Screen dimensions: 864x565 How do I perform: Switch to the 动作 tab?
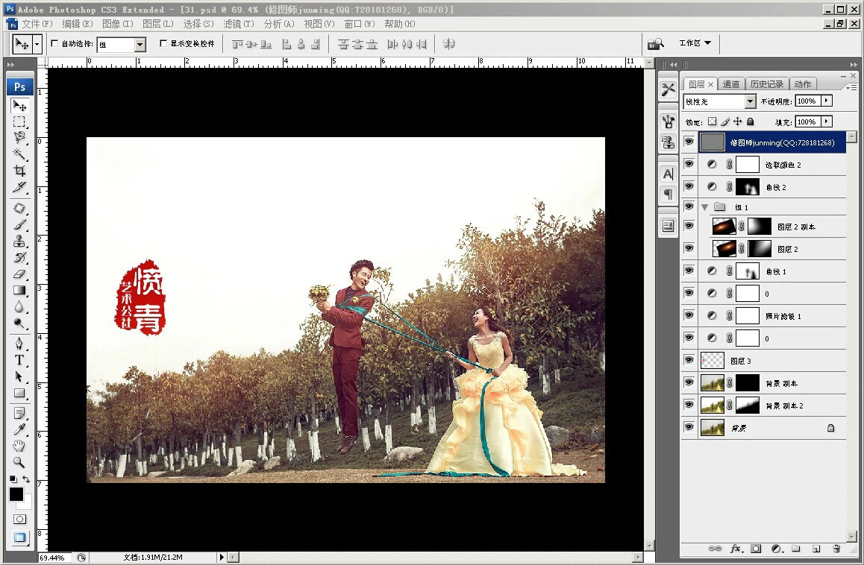(x=803, y=83)
